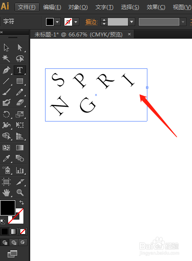The height and width of the screenshot is (261, 192).
Task: Open the 文字(T) menu
Action: coord(104,7)
